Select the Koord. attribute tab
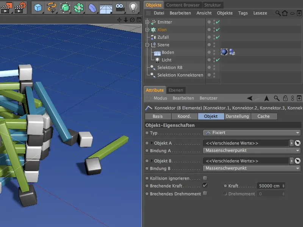 point(184,116)
